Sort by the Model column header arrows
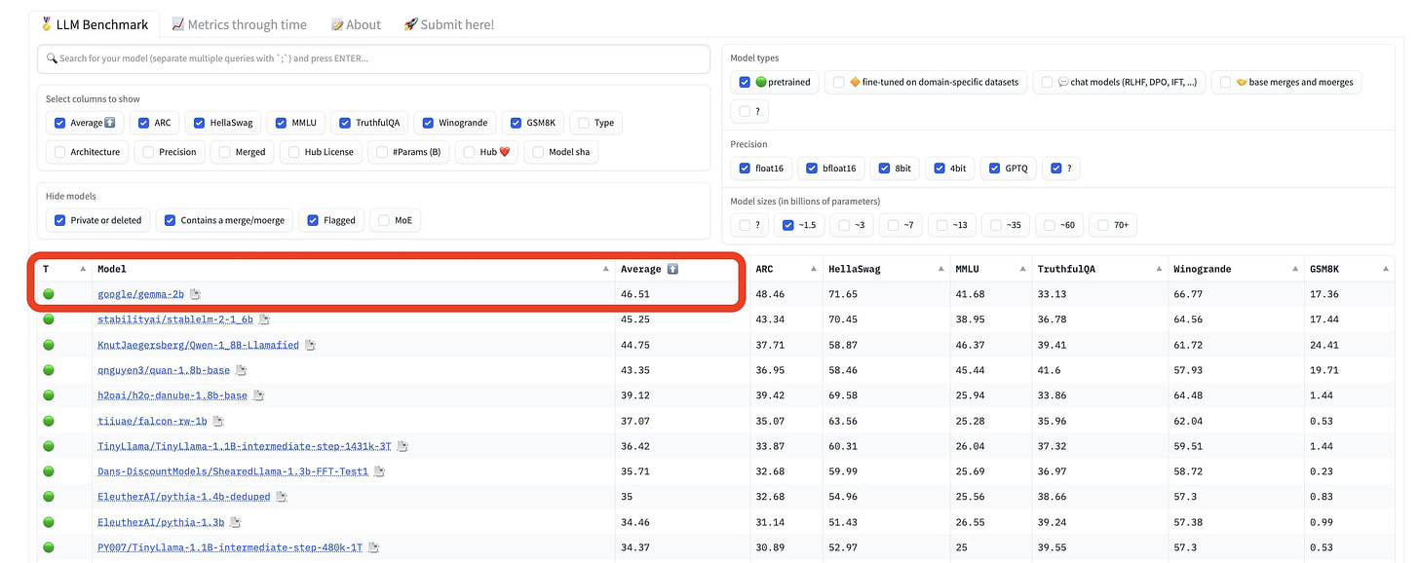 click(606, 269)
